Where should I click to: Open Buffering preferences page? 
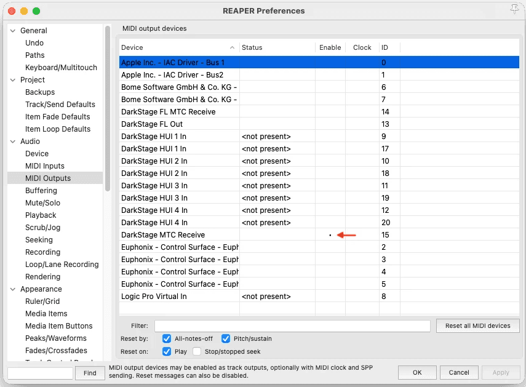point(41,191)
